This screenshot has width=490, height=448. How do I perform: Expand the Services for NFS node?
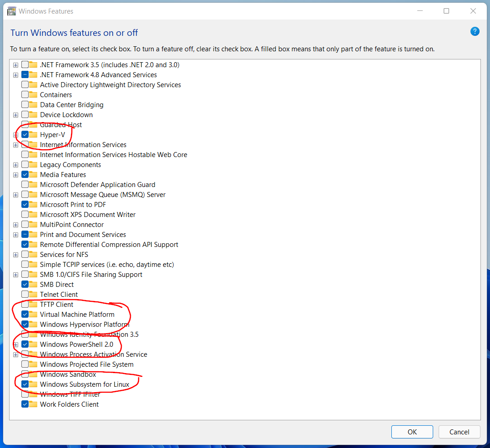[x=15, y=255]
